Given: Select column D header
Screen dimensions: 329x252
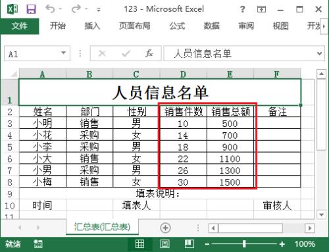Looking at the screenshot, I should pos(184,74).
